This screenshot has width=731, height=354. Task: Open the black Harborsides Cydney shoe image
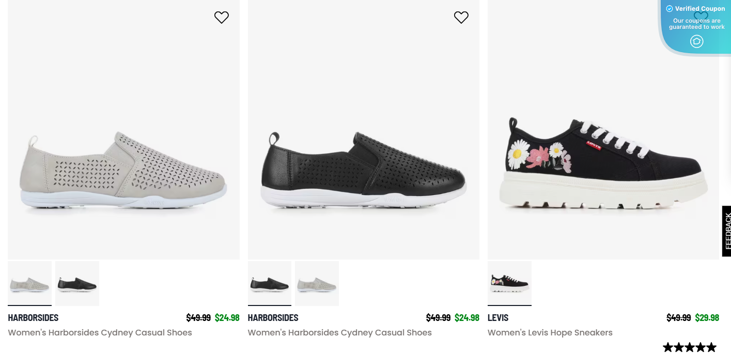coord(363,170)
